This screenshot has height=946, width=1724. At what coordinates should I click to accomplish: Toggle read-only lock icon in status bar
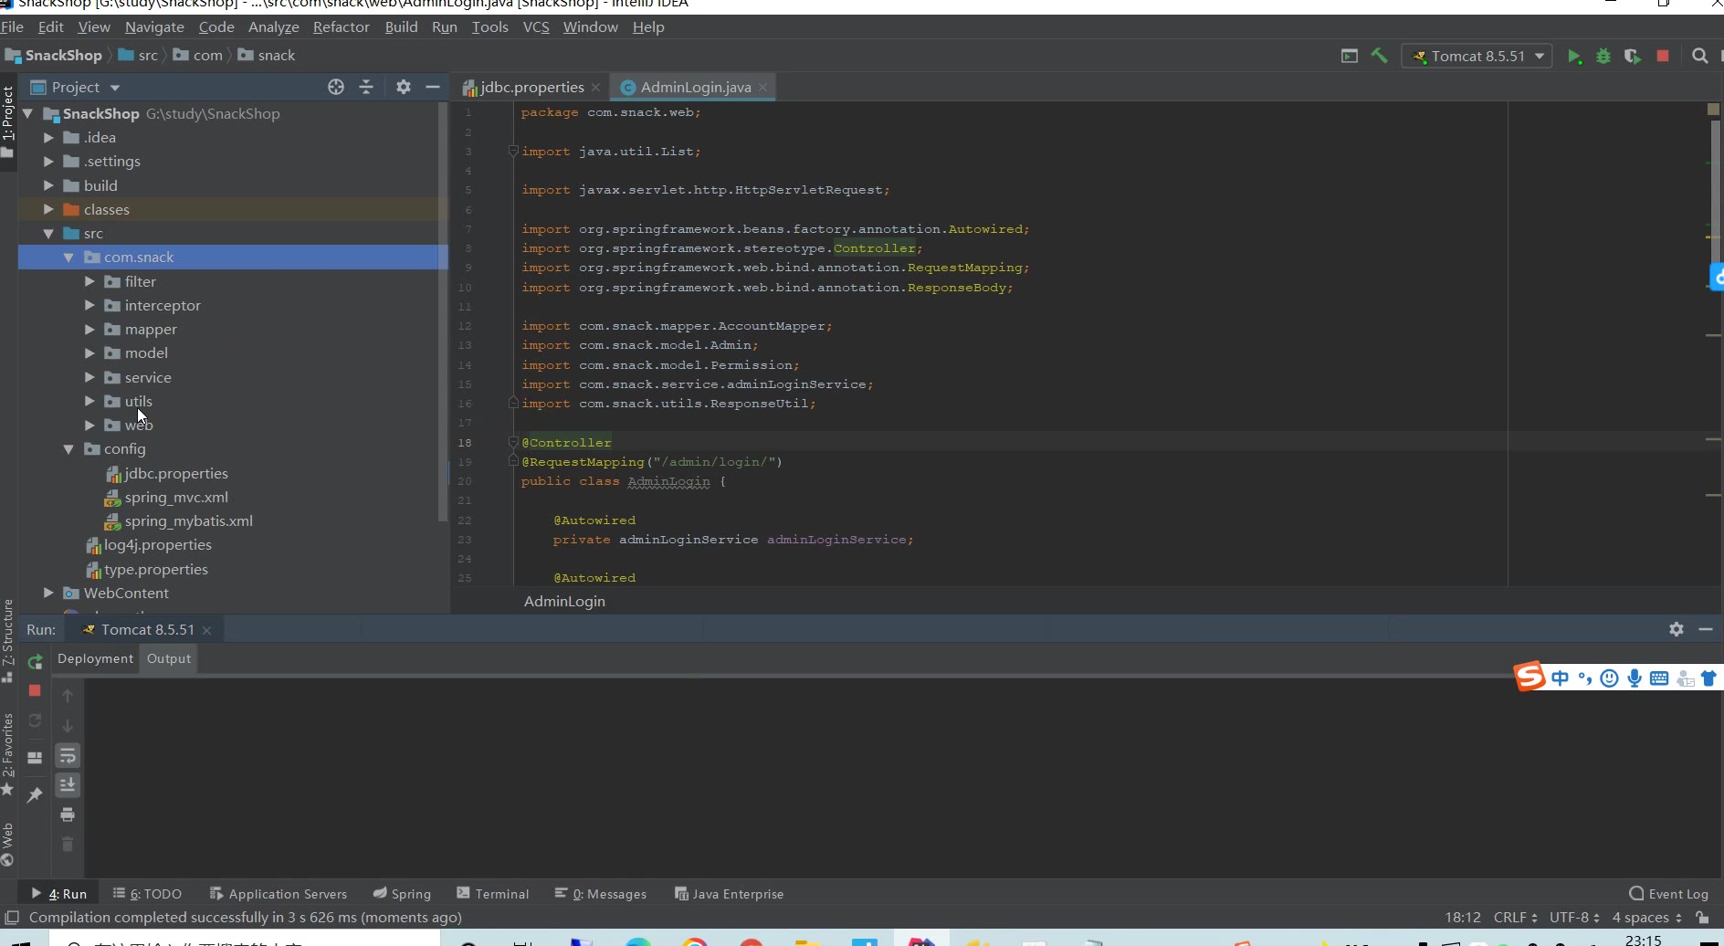[1702, 918]
